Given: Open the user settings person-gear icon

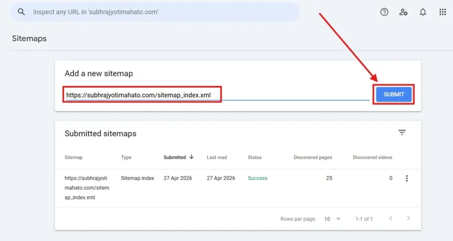Looking at the screenshot, I should (x=403, y=12).
